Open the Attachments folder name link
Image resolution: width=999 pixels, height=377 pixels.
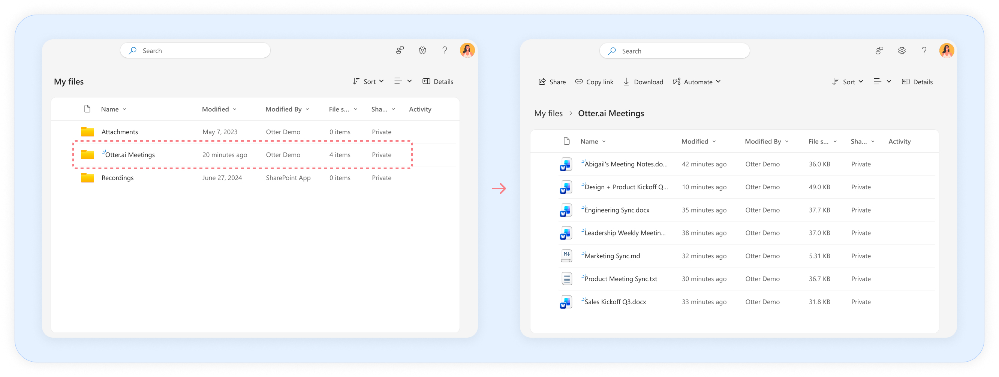120,132
